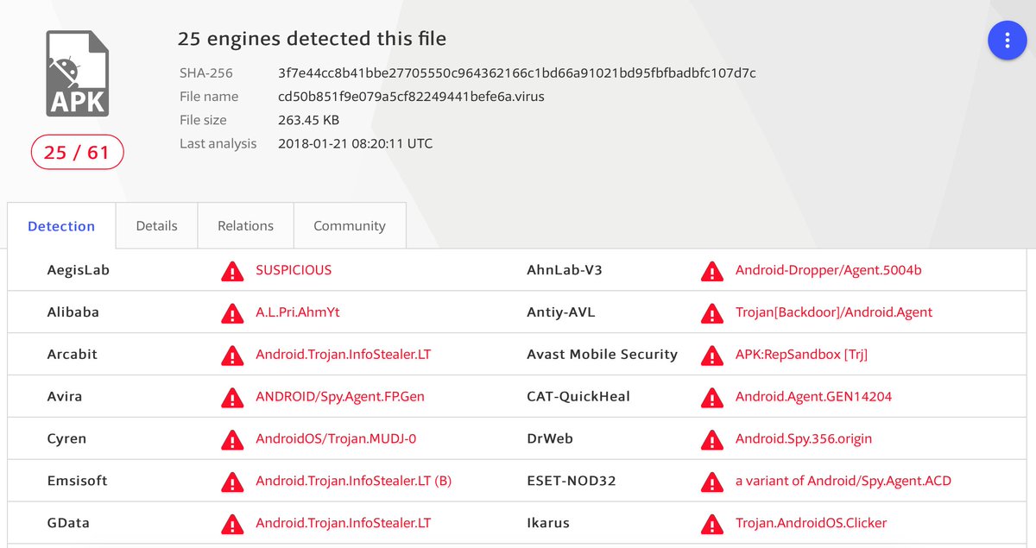This screenshot has width=1036, height=548.
Task: Click the warning icon in Avira row
Action: 232,398
